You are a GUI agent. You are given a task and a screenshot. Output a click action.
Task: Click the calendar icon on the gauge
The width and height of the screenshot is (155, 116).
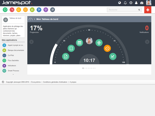(79, 43)
